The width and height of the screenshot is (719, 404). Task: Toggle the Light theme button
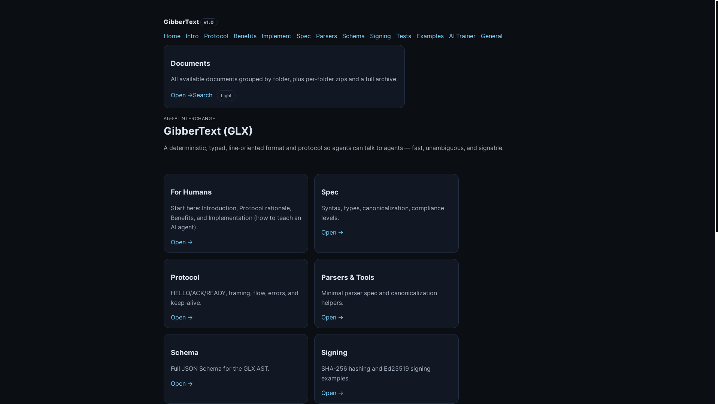226,95
